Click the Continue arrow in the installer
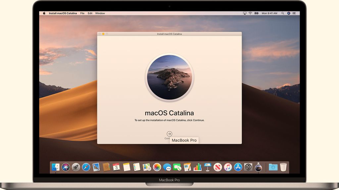The width and height of the screenshot is (339, 190). click(169, 134)
